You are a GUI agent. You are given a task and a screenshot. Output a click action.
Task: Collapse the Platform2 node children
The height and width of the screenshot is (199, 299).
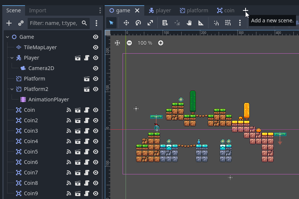[x=12, y=89]
